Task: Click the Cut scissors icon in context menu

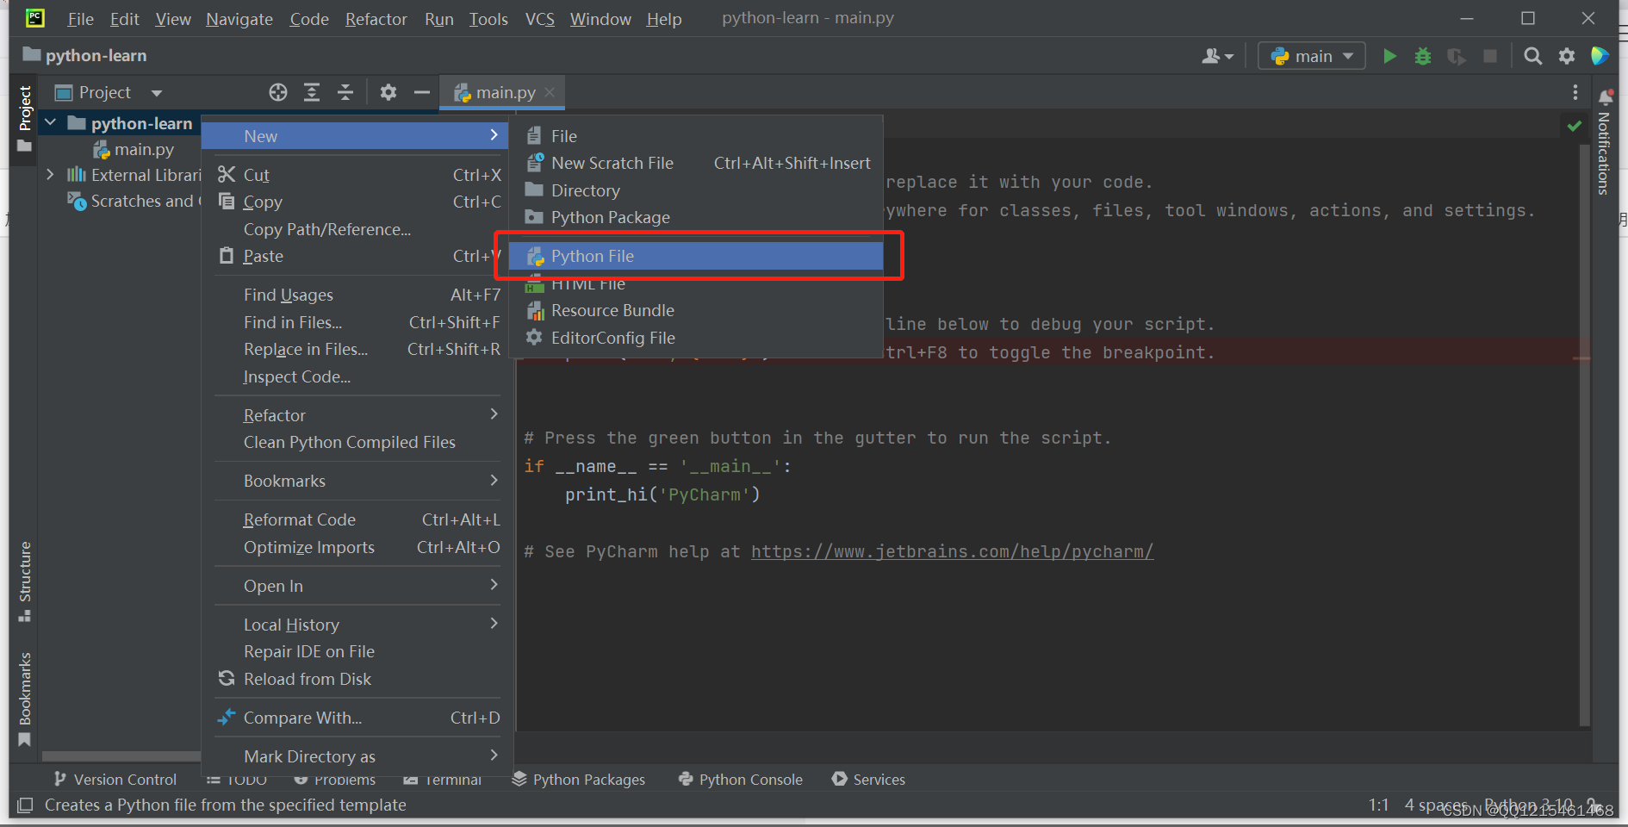Action: (227, 174)
